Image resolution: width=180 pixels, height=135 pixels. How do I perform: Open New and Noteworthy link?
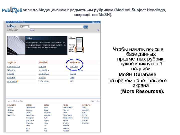12,81
